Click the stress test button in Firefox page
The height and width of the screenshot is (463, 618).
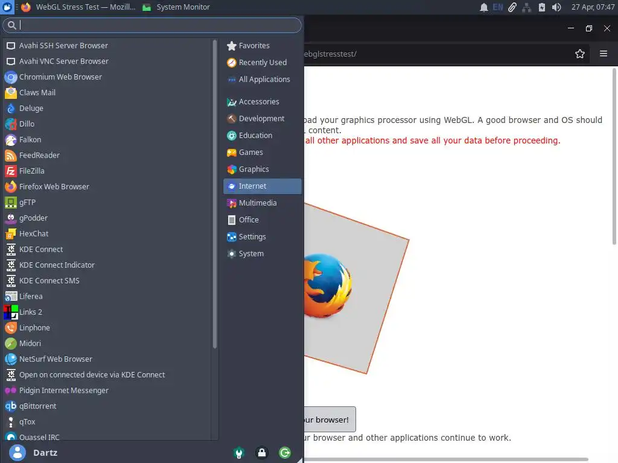(330, 420)
